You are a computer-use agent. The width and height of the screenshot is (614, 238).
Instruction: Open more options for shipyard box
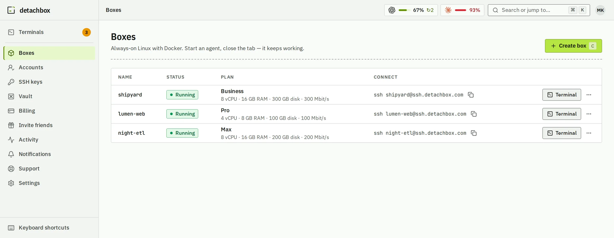(x=589, y=95)
